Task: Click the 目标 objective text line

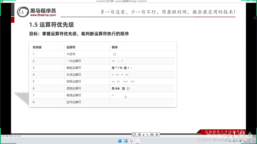Action: pos(79,34)
